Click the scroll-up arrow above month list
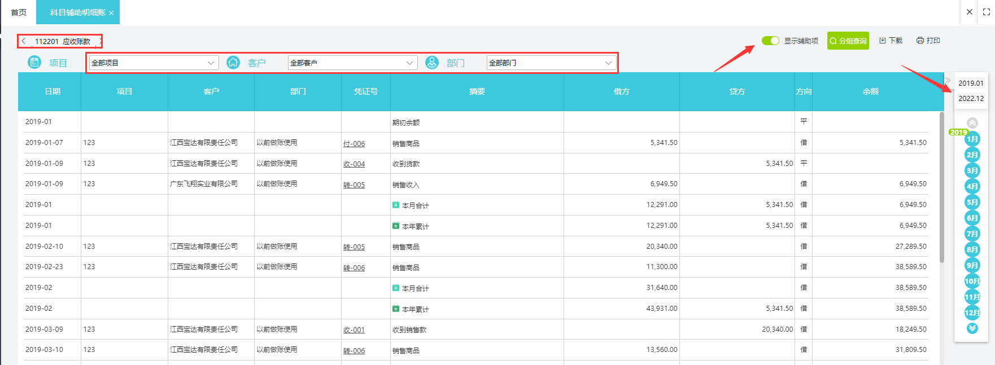 972,122
